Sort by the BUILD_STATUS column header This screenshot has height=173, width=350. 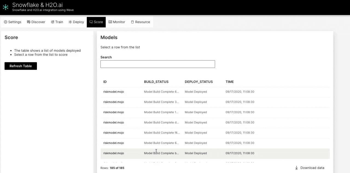156,82
